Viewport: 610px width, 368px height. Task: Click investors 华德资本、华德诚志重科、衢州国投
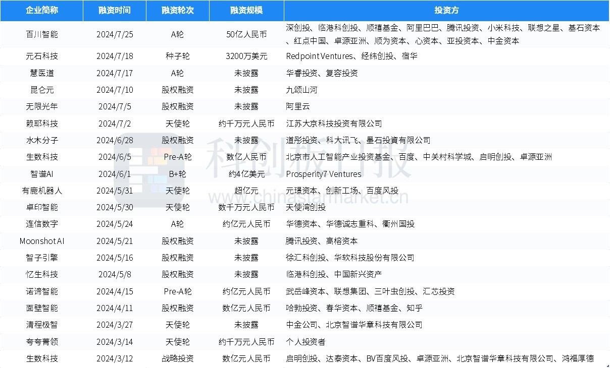coord(350,224)
